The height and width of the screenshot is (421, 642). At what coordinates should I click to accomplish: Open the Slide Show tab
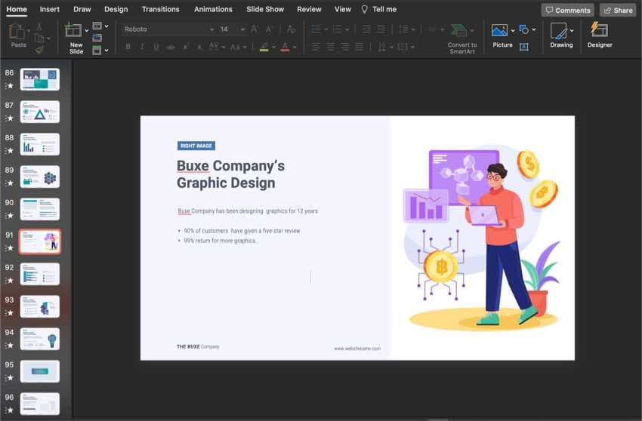pos(265,9)
